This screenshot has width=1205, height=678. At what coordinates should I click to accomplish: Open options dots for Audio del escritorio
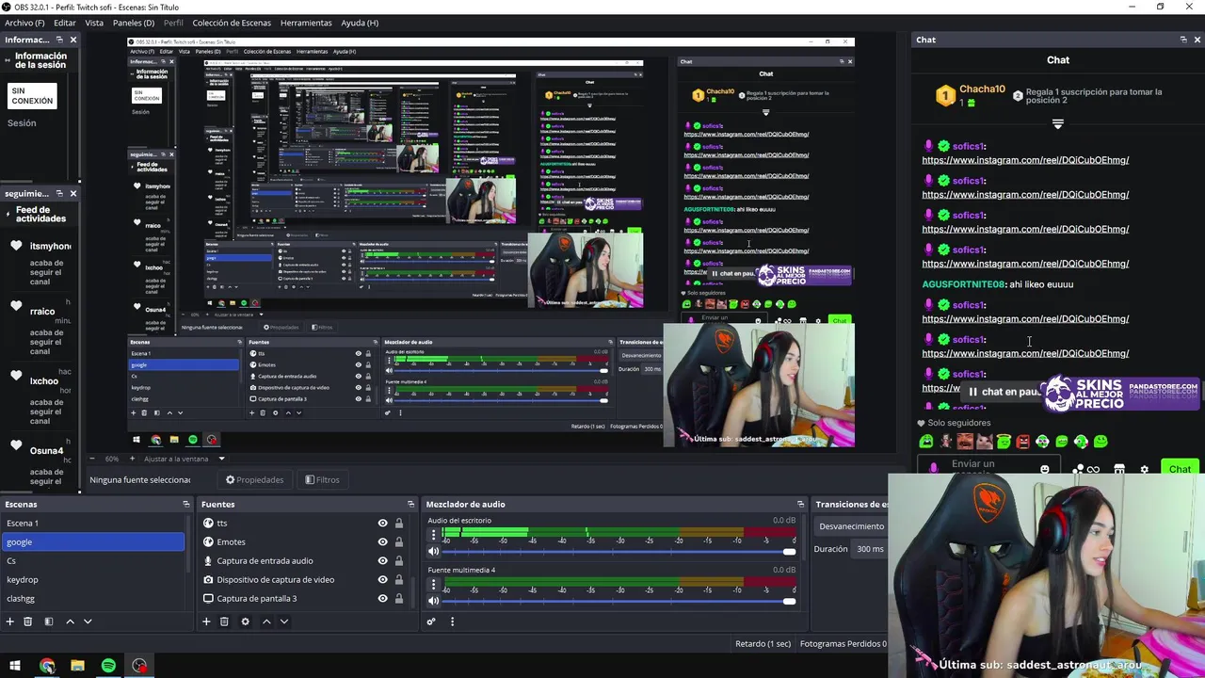[x=433, y=534]
